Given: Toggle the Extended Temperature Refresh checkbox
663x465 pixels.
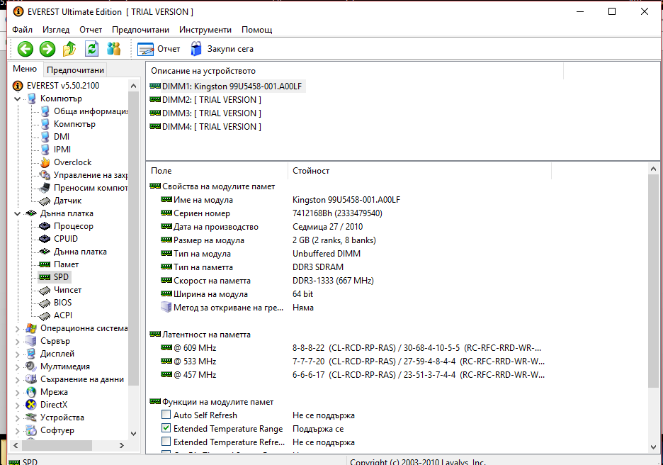Looking at the screenshot, I should 166,442.
